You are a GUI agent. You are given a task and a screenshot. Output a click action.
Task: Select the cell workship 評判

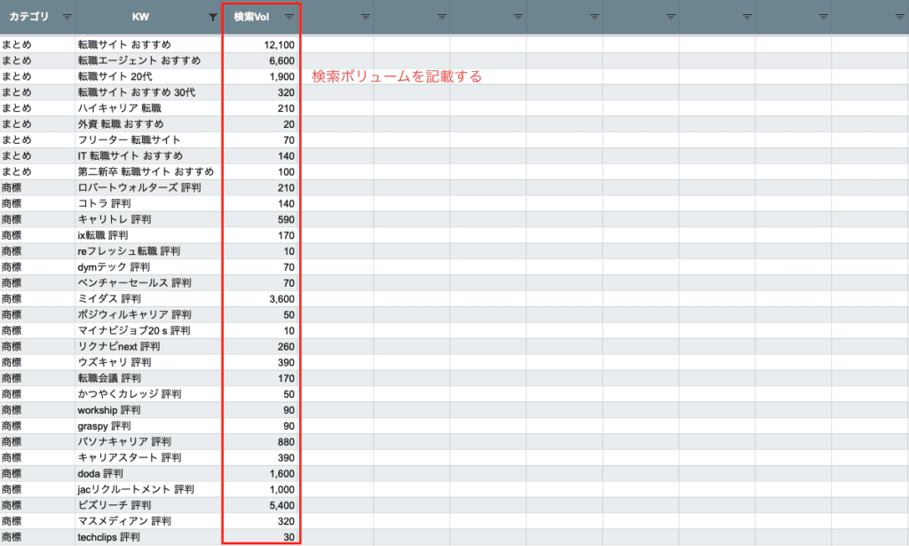point(148,410)
